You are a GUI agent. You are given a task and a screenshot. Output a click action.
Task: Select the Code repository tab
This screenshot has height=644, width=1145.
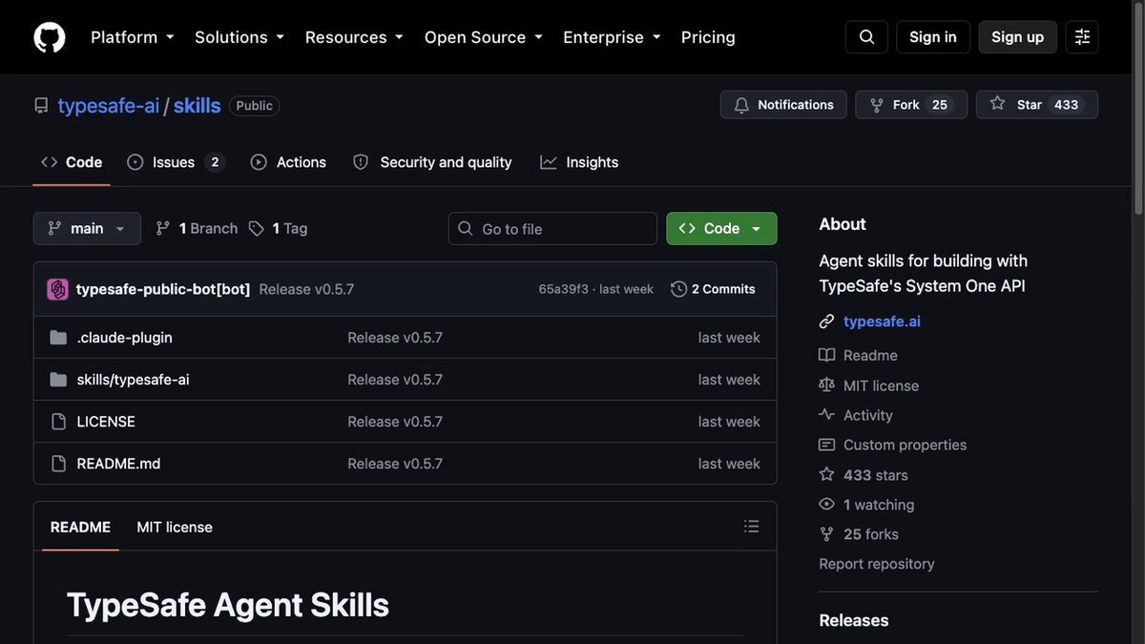72,162
